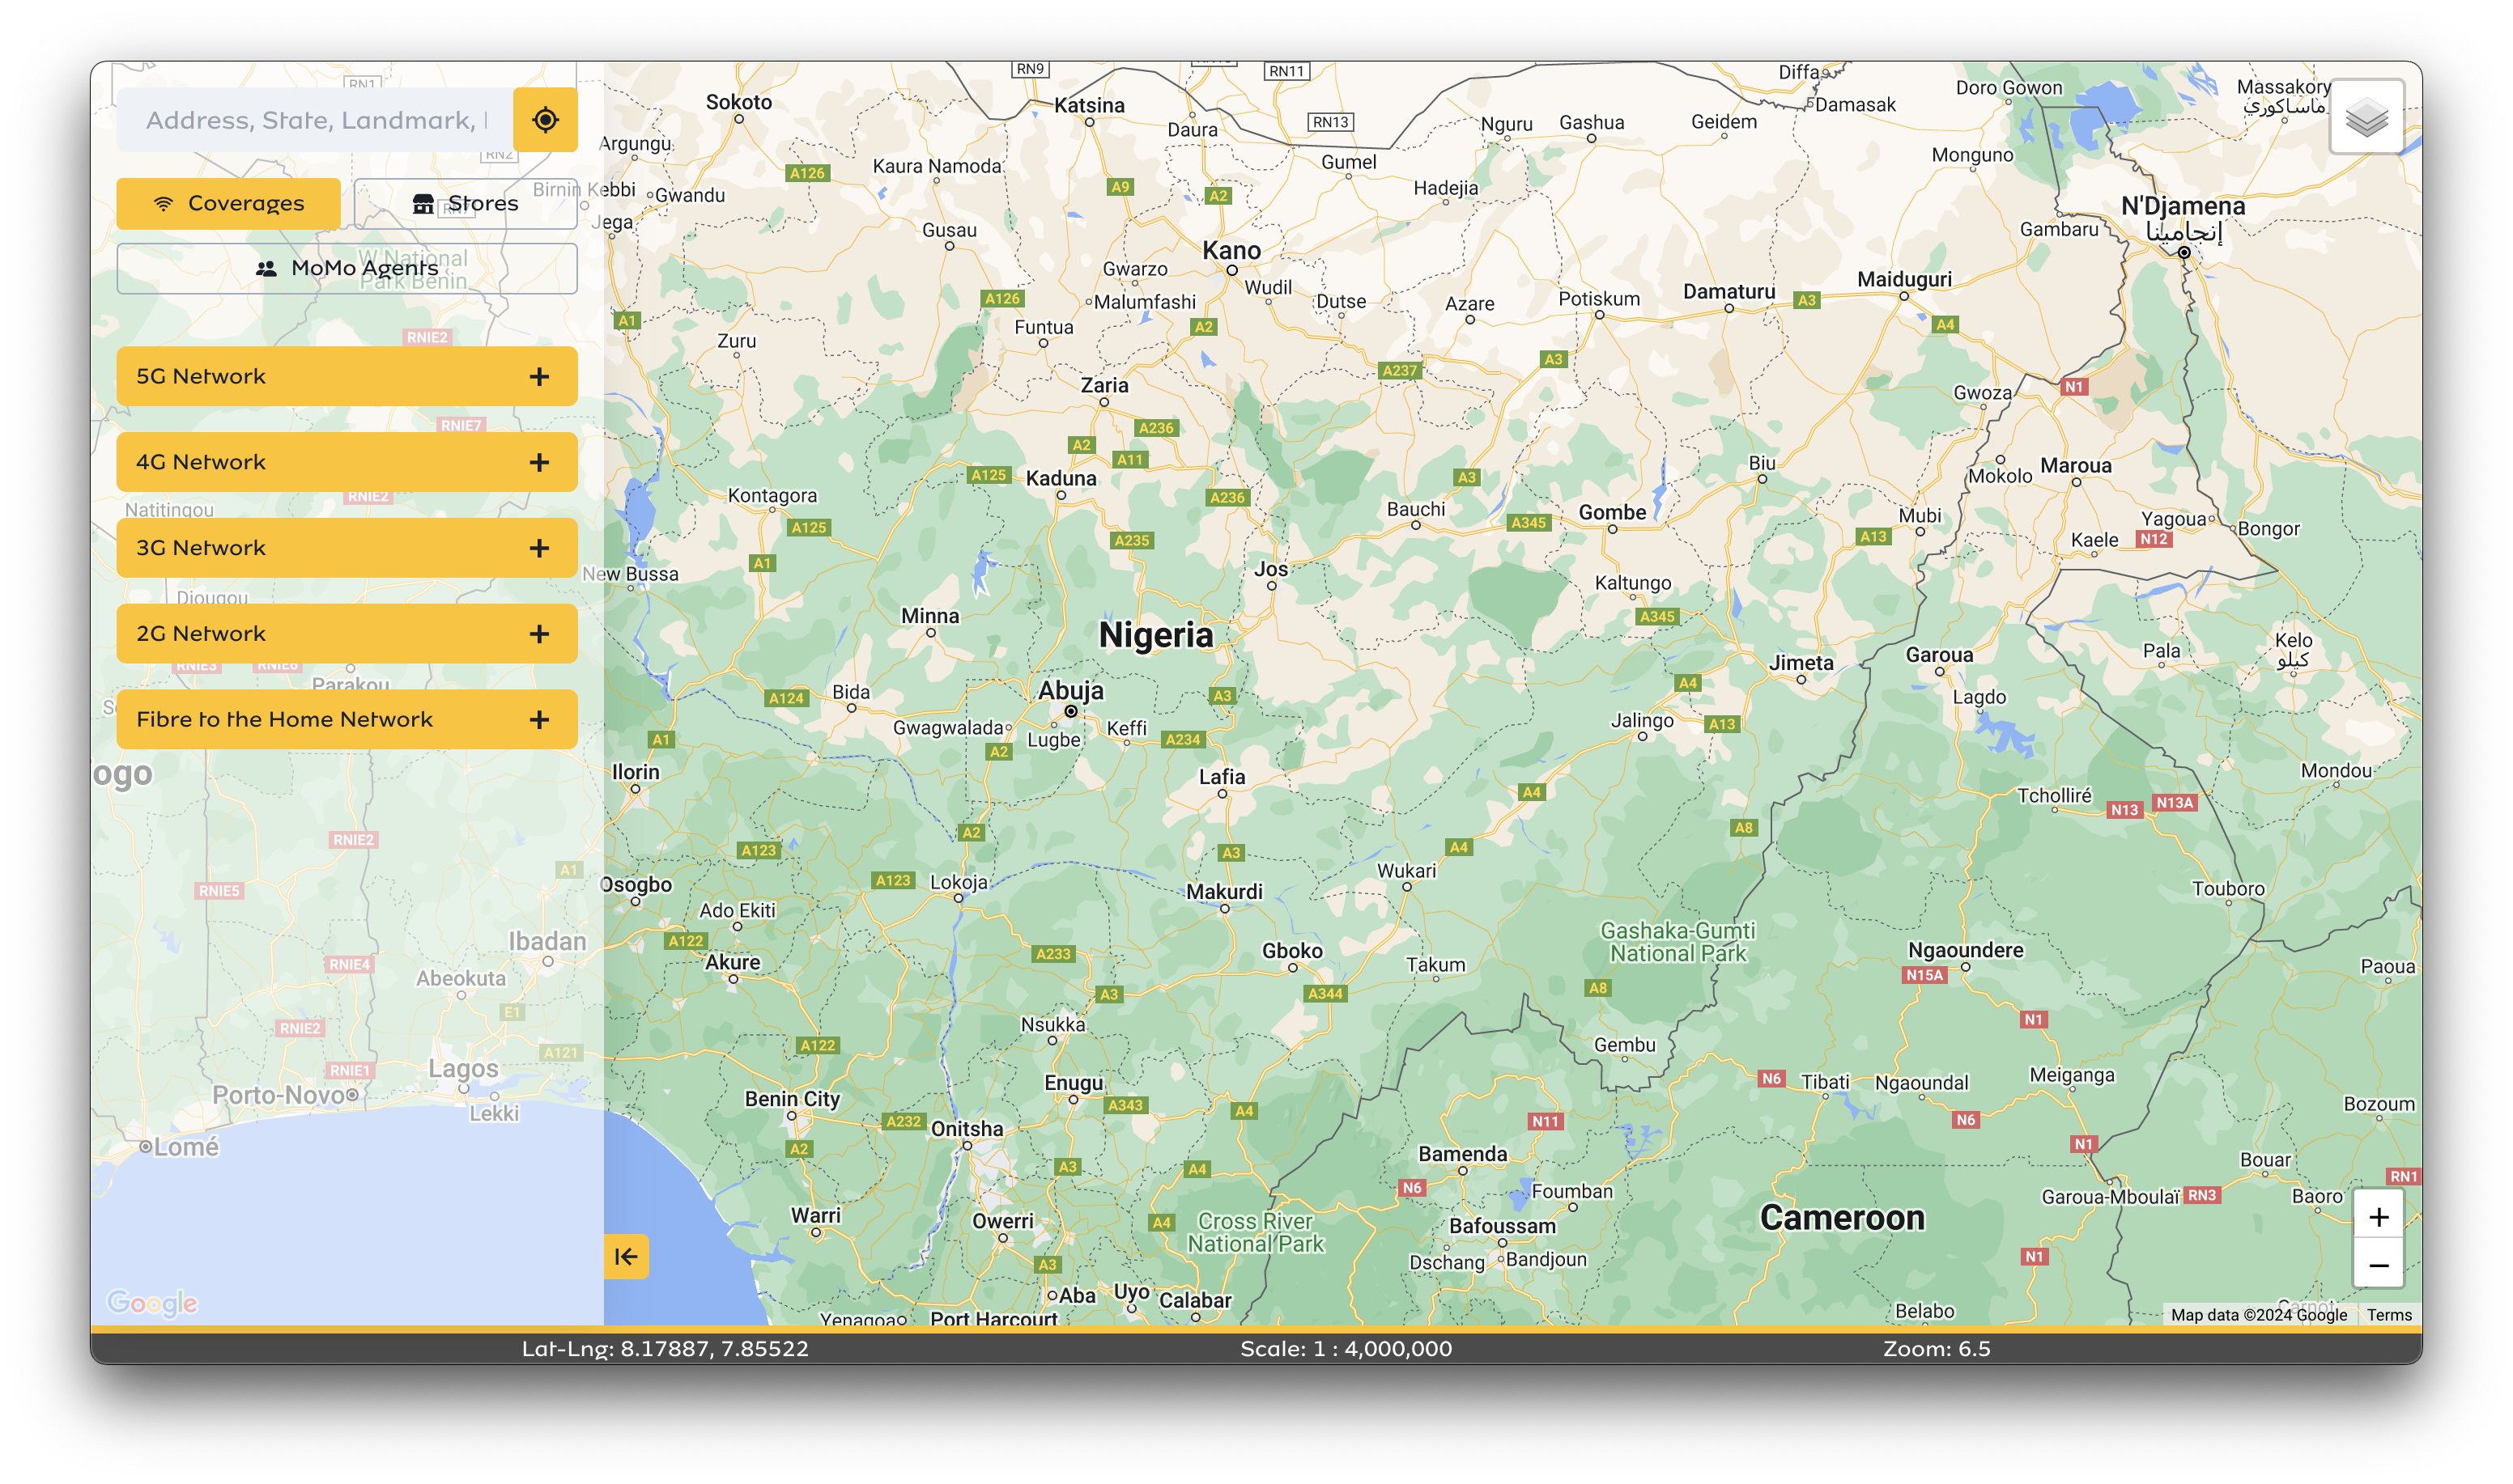Screen dimensions: 2513x1484
Task: Click the Bauchi city label
Action: pyautogui.click(x=1414, y=509)
